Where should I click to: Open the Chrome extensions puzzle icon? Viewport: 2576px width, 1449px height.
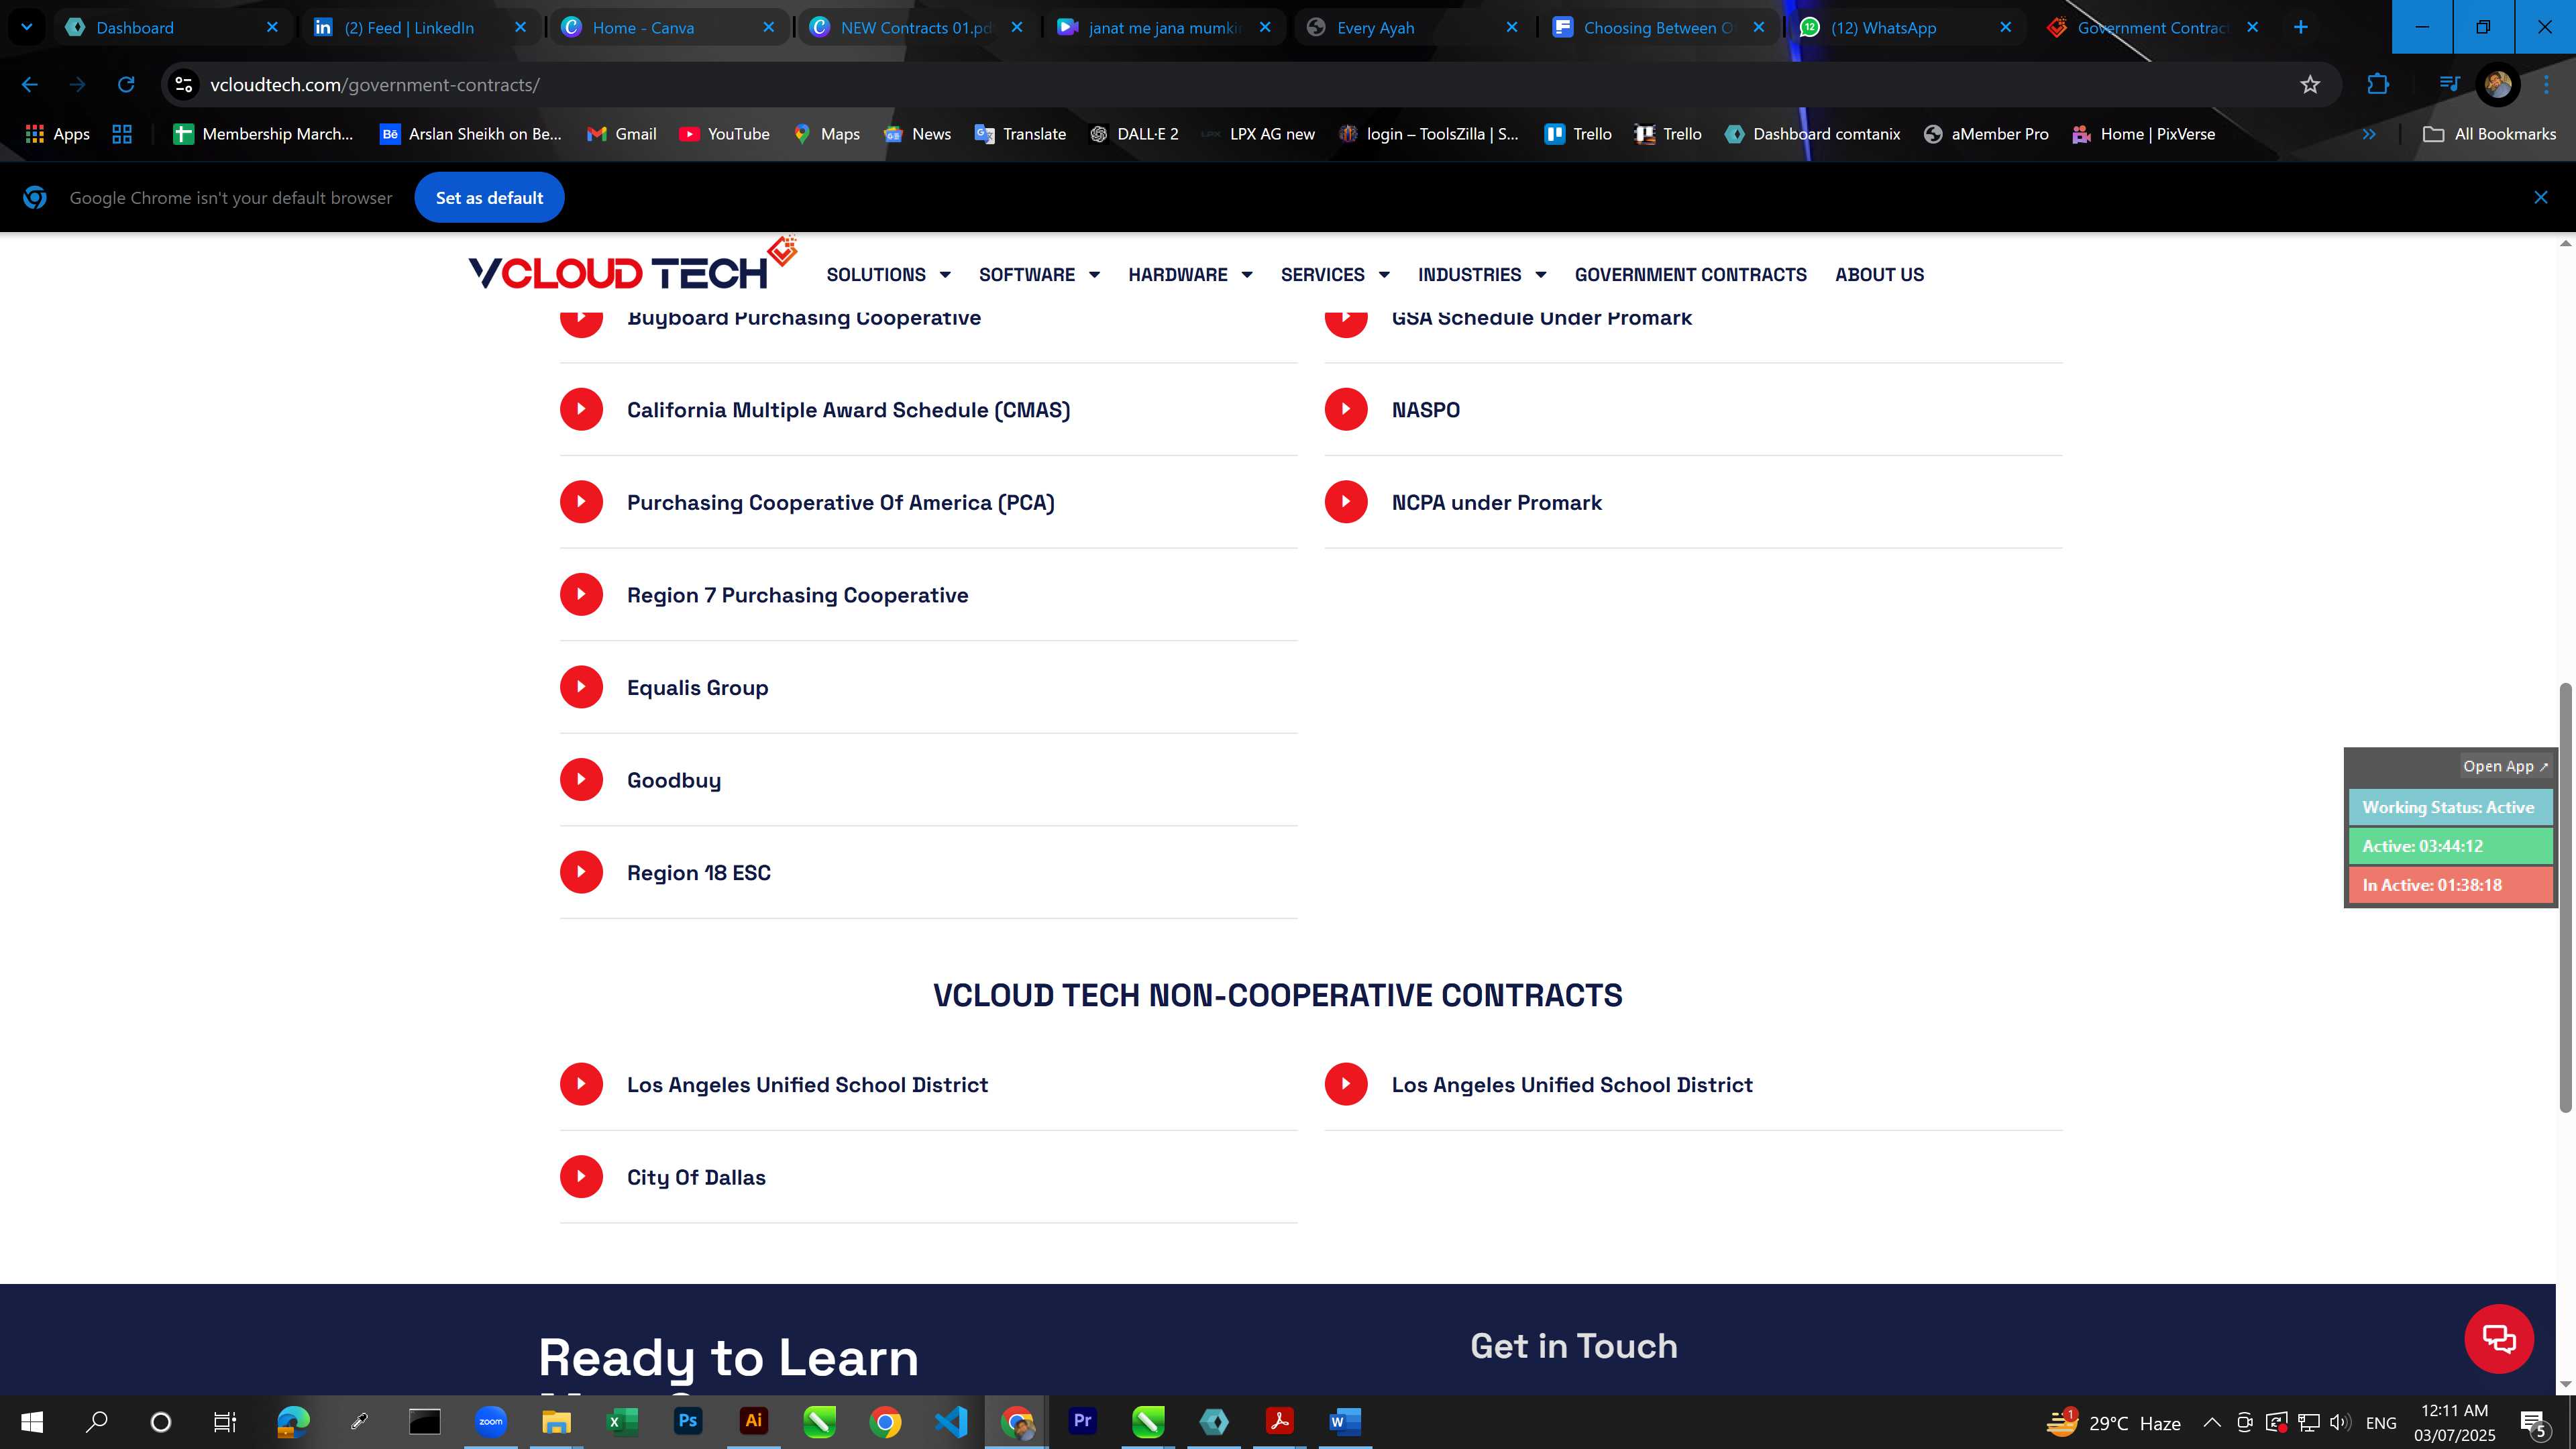tap(2378, 85)
